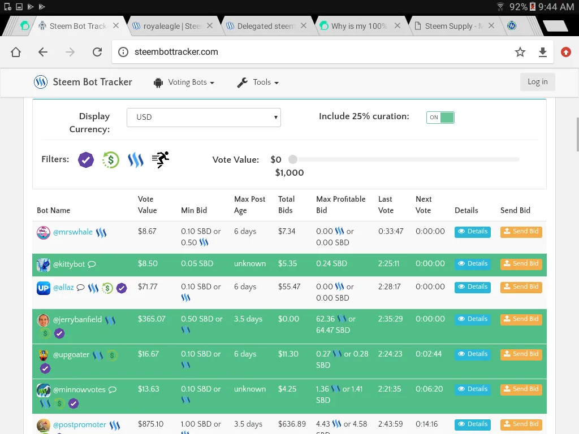Send Bid to @upgoater
Image resolution: width=579 pixels, height=434 pixels.
click(521, 354)
